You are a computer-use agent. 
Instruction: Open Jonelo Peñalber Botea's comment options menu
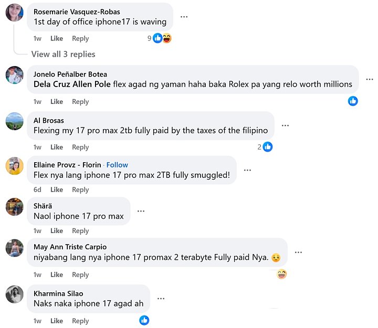coord(369,79)
